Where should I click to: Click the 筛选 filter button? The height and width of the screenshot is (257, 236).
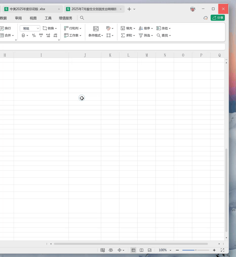[x=146, y=35]
